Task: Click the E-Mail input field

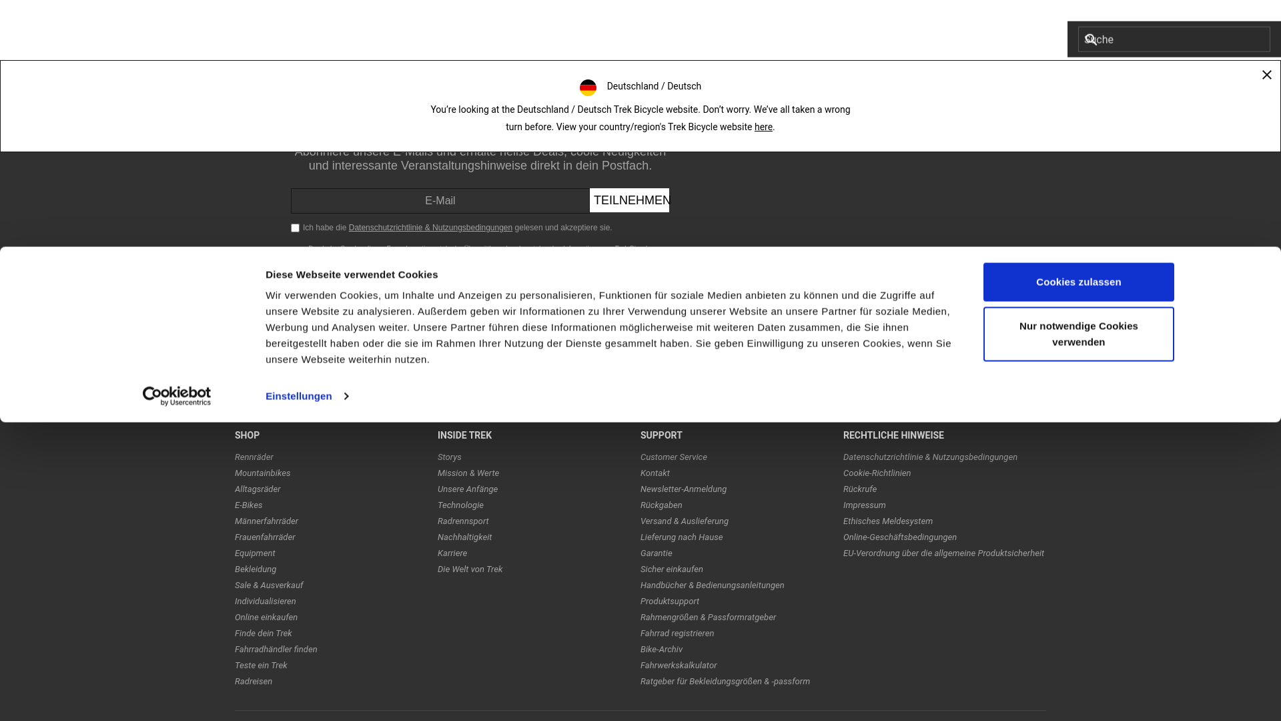Action: (x=440, y=201)
